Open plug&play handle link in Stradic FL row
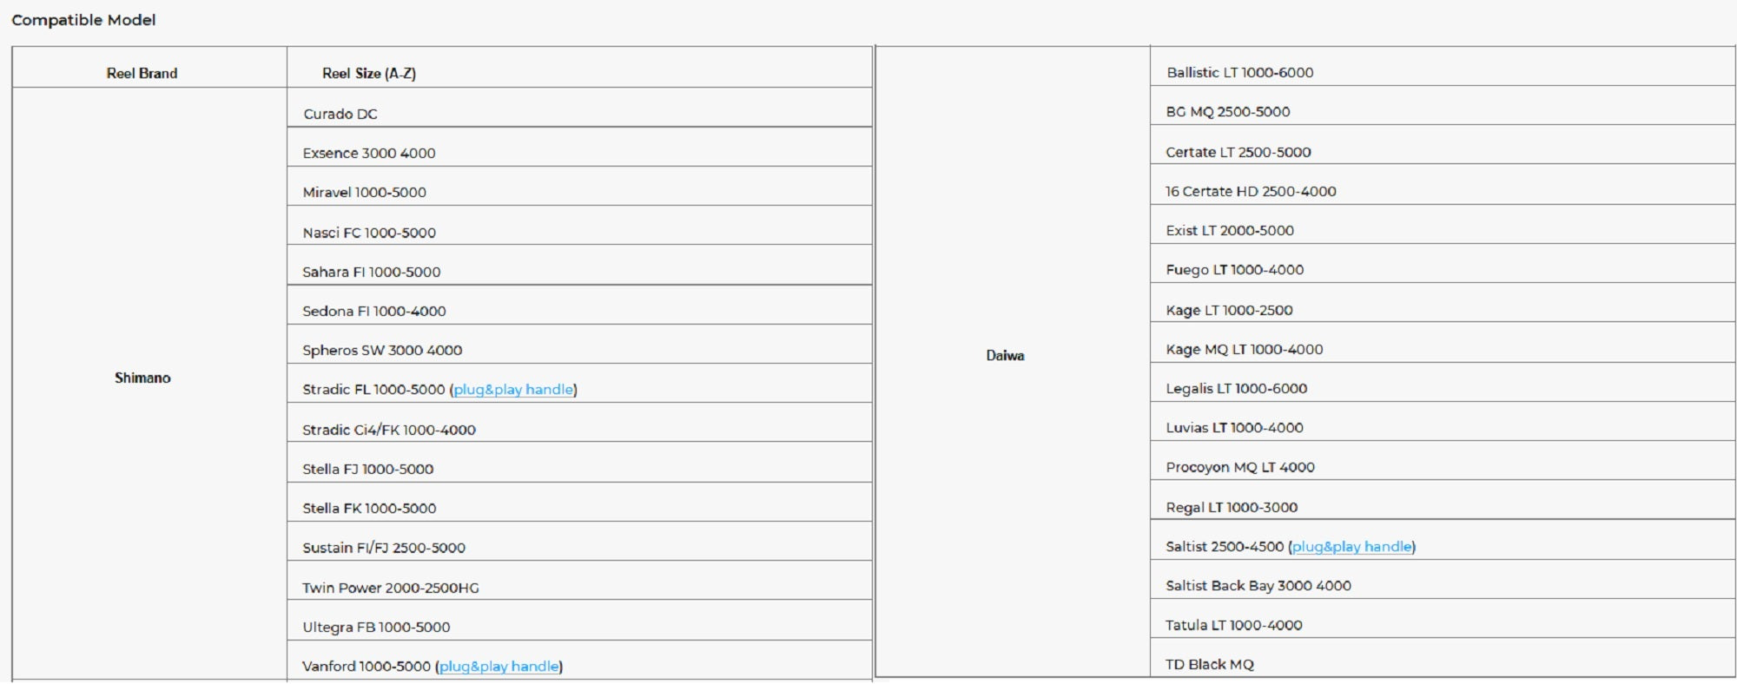This screenshot has height=684, width=1737. 513,390
